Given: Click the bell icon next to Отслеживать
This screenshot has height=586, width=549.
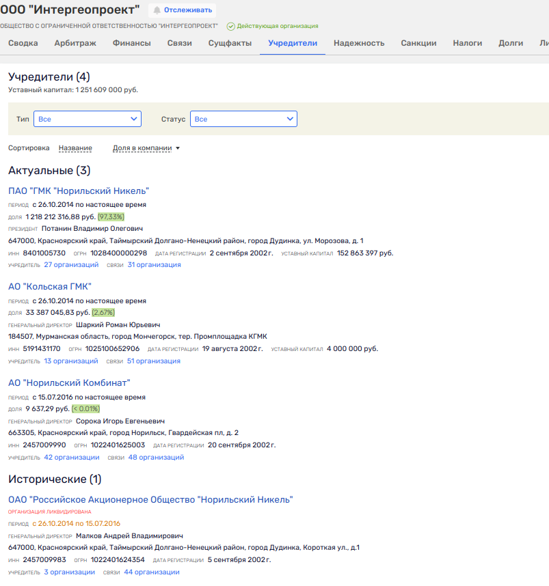Looking at the screenshot, I should coord(157,10).
